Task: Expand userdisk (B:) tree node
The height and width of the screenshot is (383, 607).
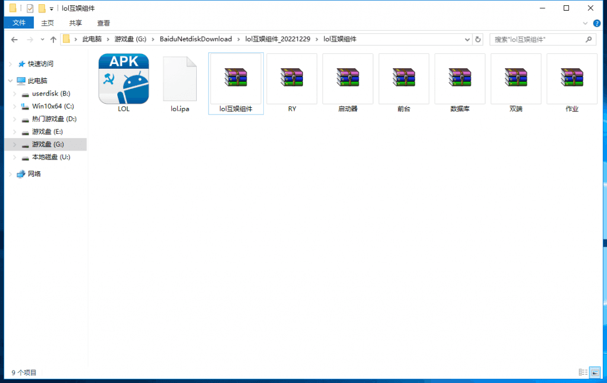Action: pyautogui.click(x=15, y=94)
